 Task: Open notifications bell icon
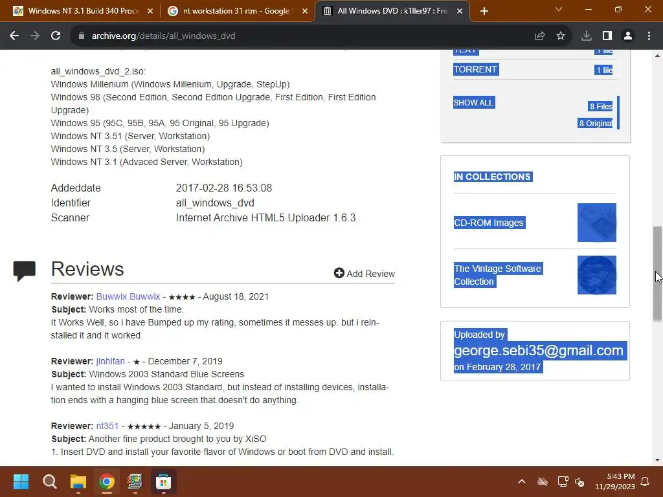tap(646, 481)
